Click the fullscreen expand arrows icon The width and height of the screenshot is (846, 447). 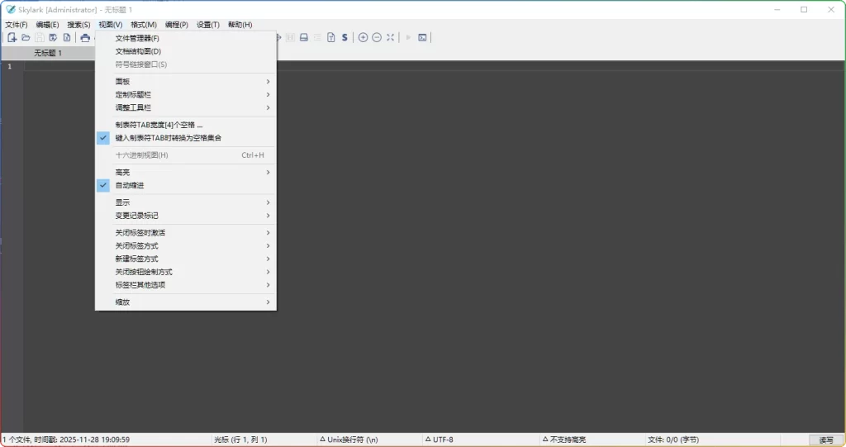pyautogui.click(x=391, y=38)
